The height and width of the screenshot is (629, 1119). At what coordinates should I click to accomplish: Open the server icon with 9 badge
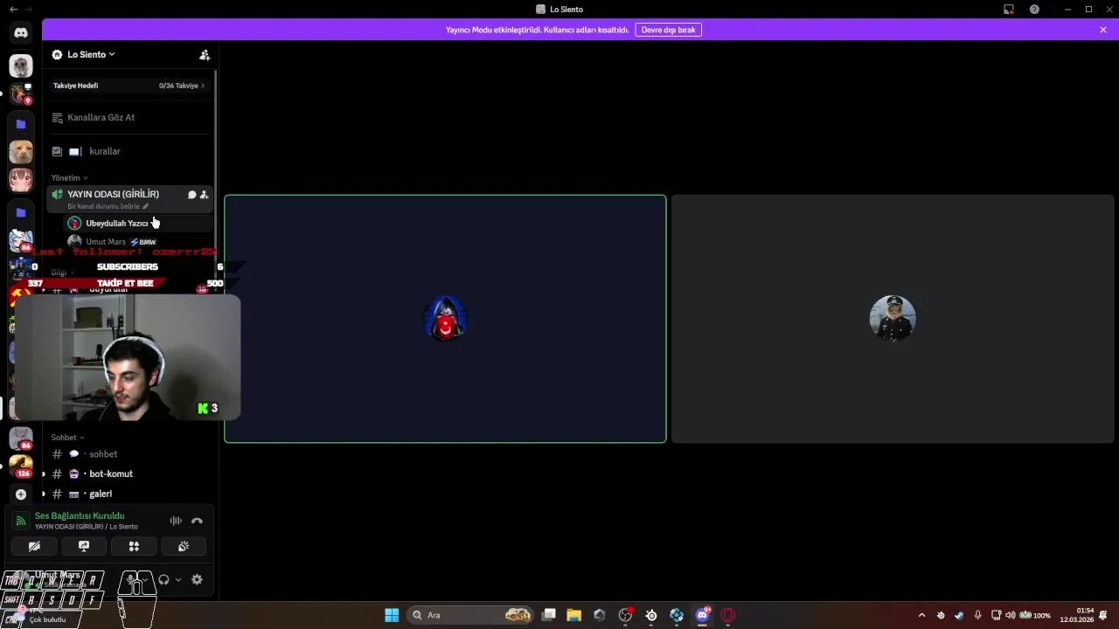click(21, 93)
